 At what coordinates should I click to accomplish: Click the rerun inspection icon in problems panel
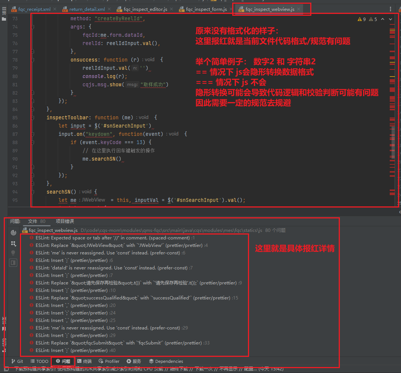click(x=13, y=233)
